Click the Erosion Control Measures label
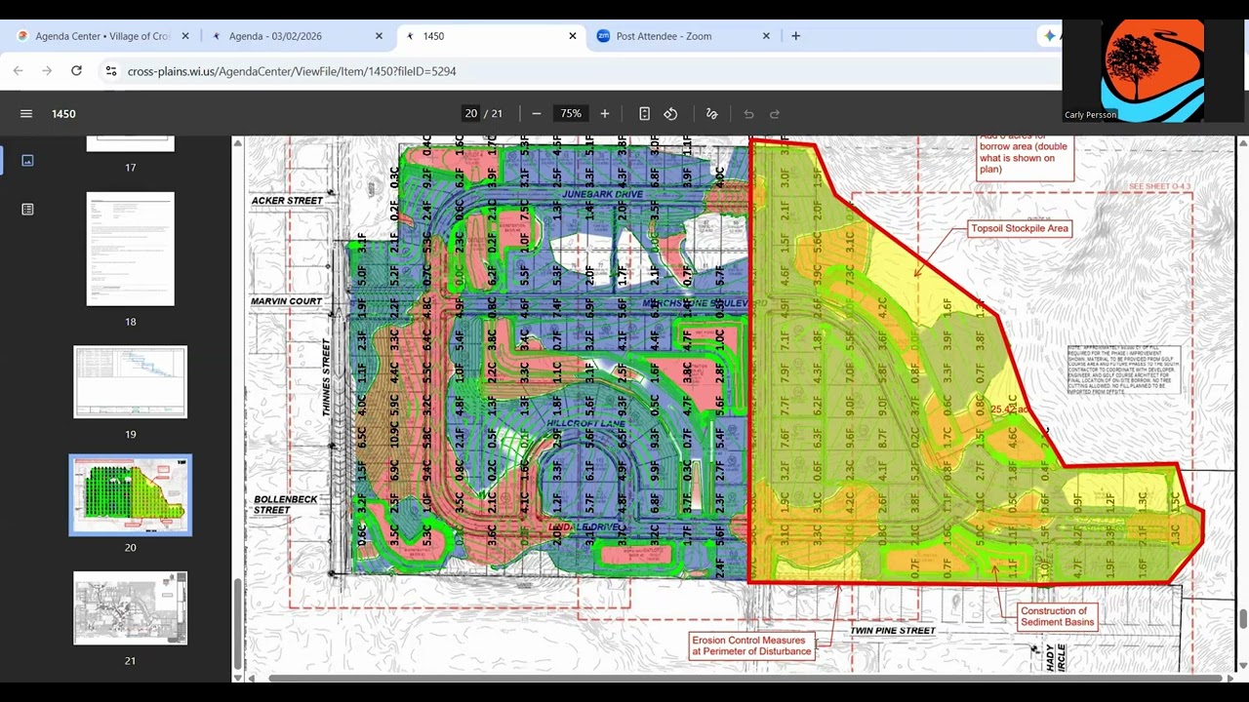This screenshot has width=1249, height=702. click(751, 646)
